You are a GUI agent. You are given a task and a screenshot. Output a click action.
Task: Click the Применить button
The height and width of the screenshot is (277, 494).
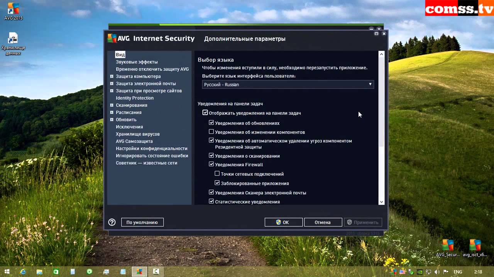tap(363, 222)
